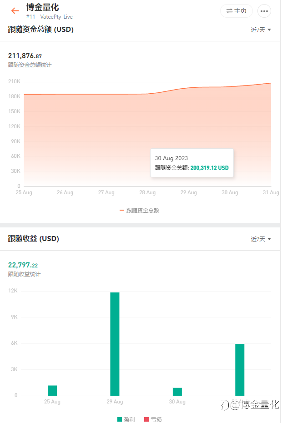
Task: Click the 30 Aug 2023 tooltip box
Action: pos(192,163)
